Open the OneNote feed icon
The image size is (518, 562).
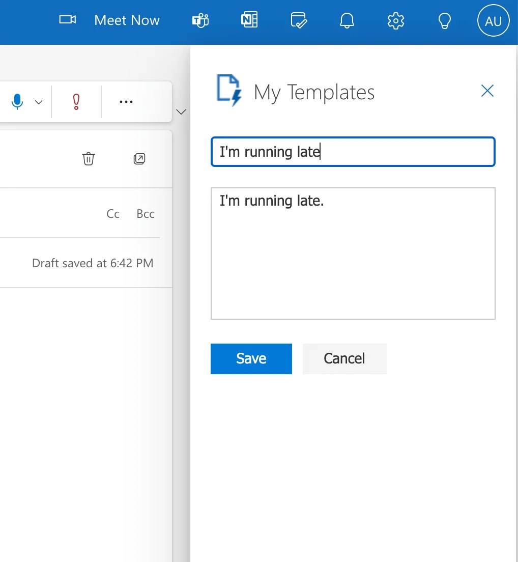coord(249,20)
